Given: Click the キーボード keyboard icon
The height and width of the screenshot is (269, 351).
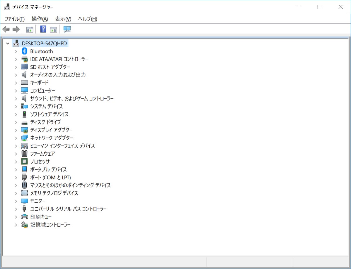Looking at the screenshot, I should point(24,83).
